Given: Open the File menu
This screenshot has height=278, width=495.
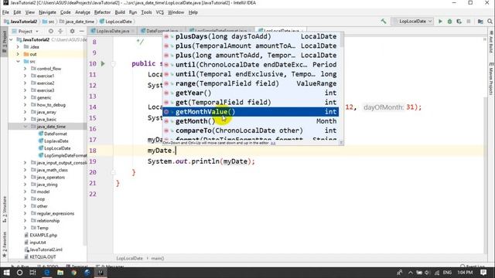Looking at the screenshot, I should [5, 12].
